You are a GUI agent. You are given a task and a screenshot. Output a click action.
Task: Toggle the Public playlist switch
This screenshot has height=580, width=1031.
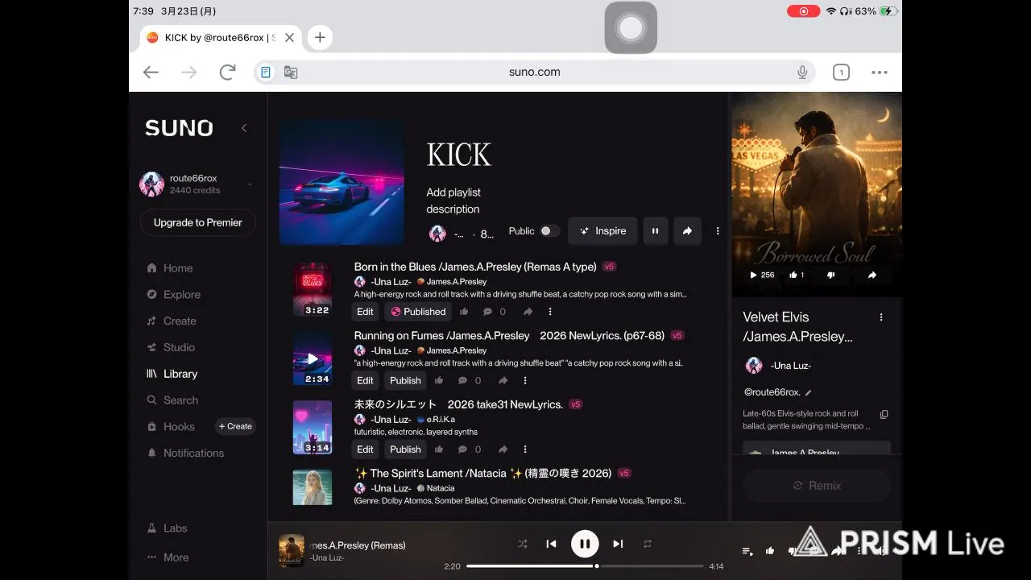pos(549,231)
